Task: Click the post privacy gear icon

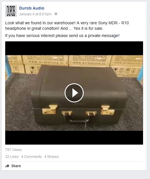Action: click(x=56, y=14)
